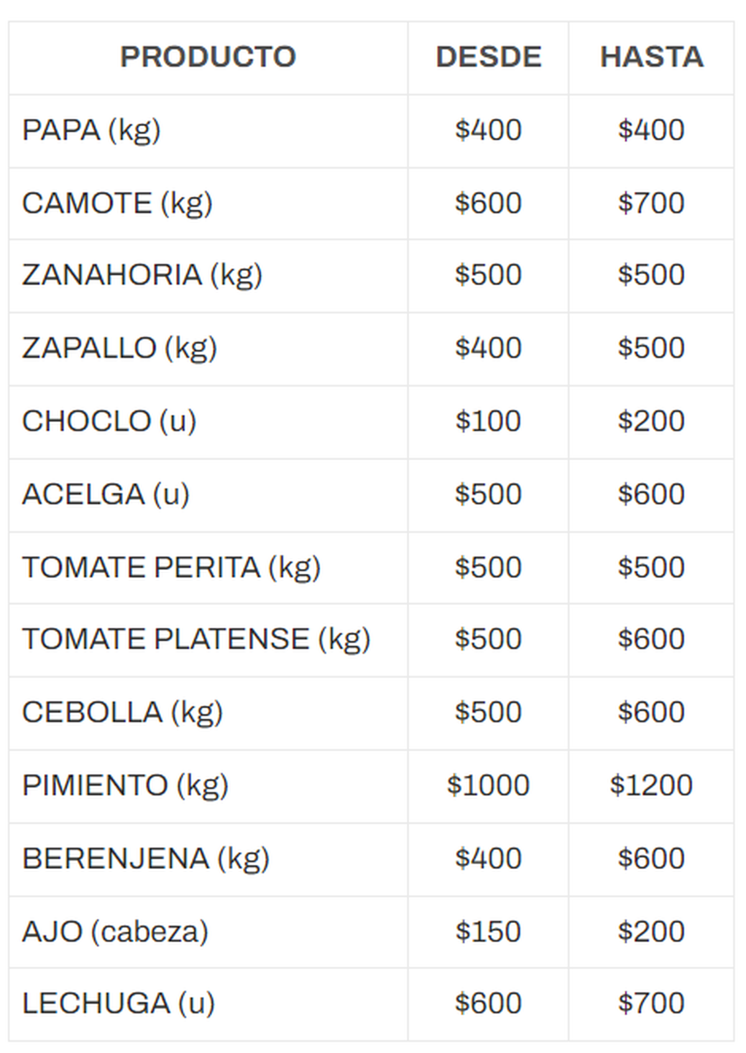Viewport: 746px width, 1053px height.
Task: Click the HASTA column header
Action: 652,57
